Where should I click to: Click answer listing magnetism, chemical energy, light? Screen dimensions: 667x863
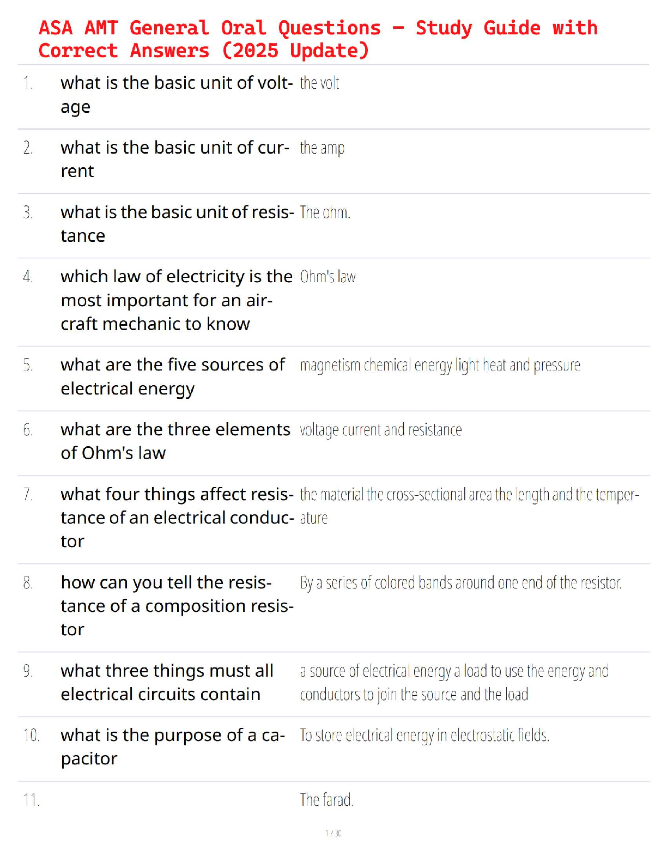pos(440,366)
